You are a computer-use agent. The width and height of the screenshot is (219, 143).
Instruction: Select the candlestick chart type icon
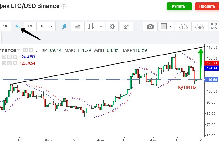(64, 26)
